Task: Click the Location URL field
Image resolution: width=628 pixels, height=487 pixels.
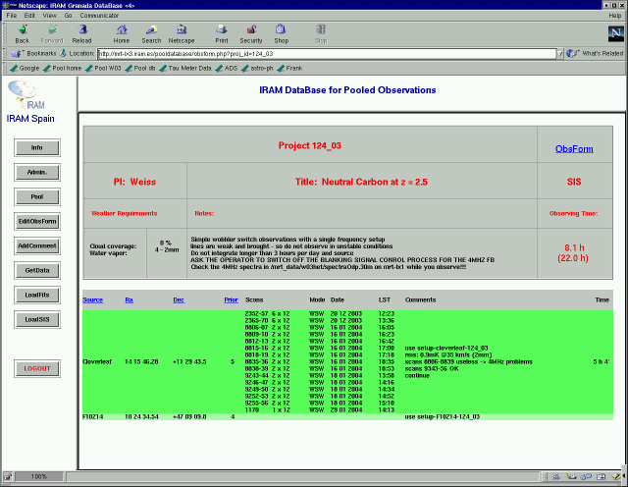Action: coord(327,54)
